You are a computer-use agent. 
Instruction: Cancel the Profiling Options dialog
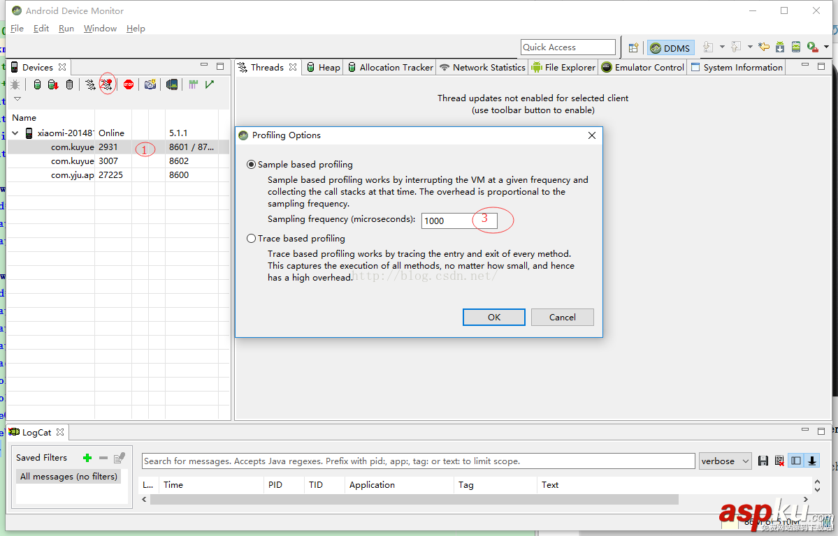point(562,317)
